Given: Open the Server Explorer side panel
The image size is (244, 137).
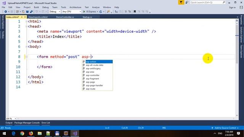Looking at the screenshot, I should [x=3, y=22].
